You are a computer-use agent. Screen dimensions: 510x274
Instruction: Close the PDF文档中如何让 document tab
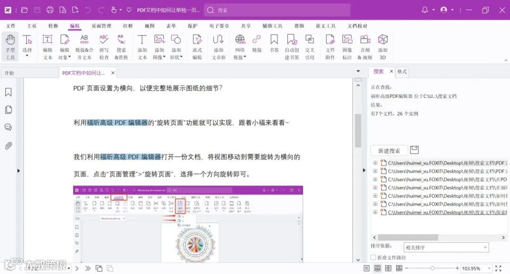click(113, 73)
